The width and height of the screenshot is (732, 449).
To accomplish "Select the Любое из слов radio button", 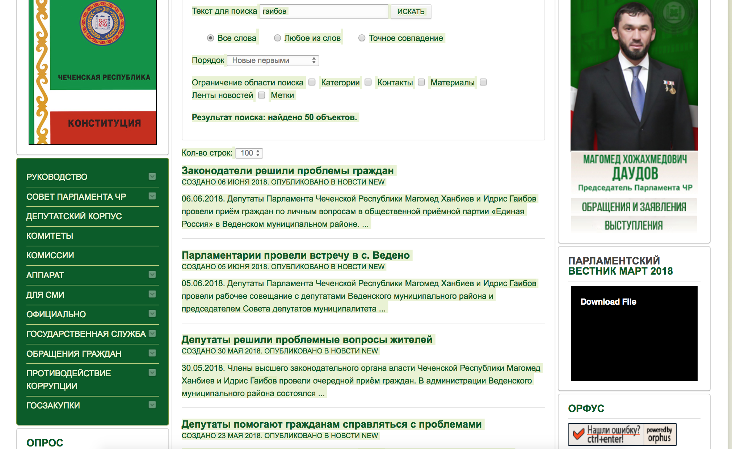I will click(x=277, y=38).
